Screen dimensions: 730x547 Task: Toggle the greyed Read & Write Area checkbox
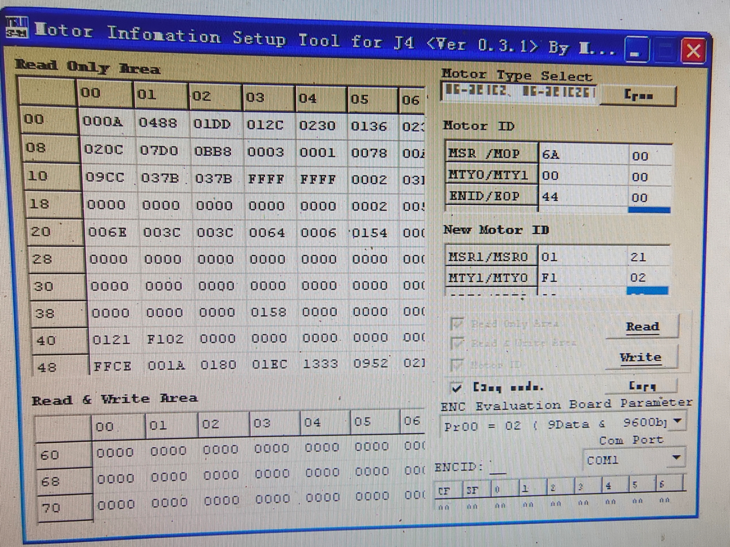coord(457,343)
